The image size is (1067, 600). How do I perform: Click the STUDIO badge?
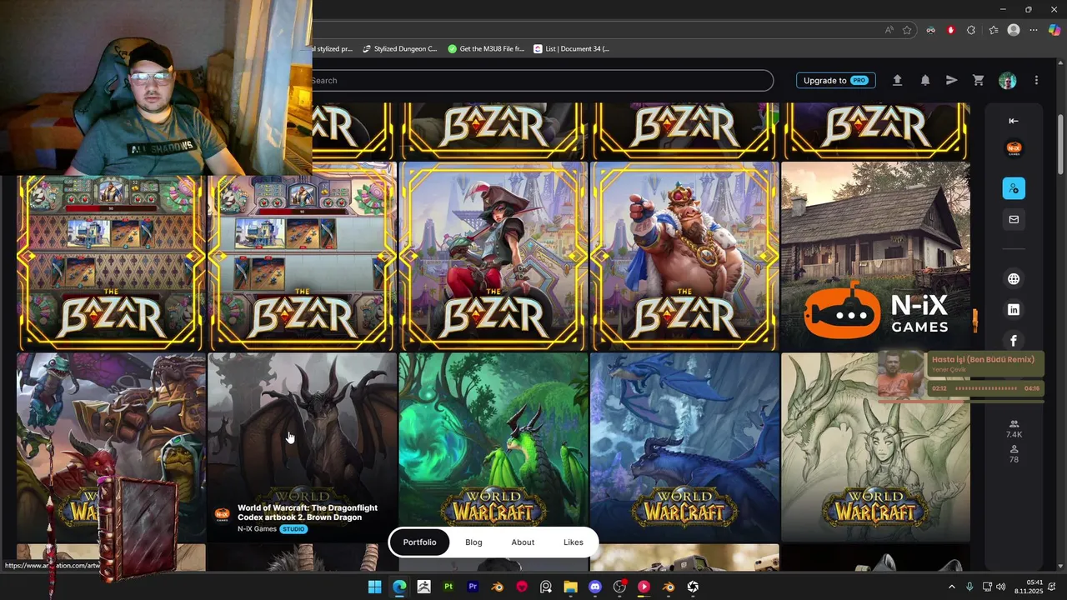click(293, 529)
